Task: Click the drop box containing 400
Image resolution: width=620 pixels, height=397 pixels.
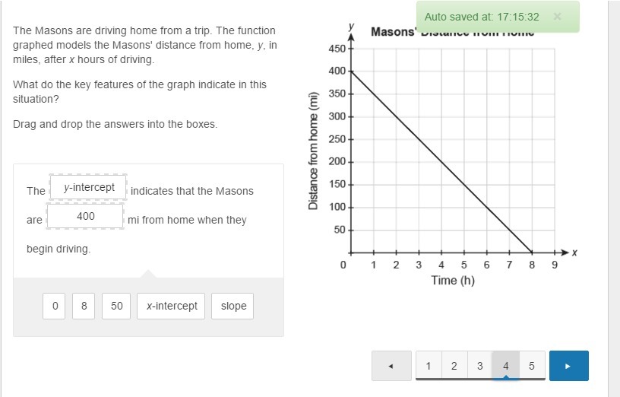Action: (x=85, y=217)
